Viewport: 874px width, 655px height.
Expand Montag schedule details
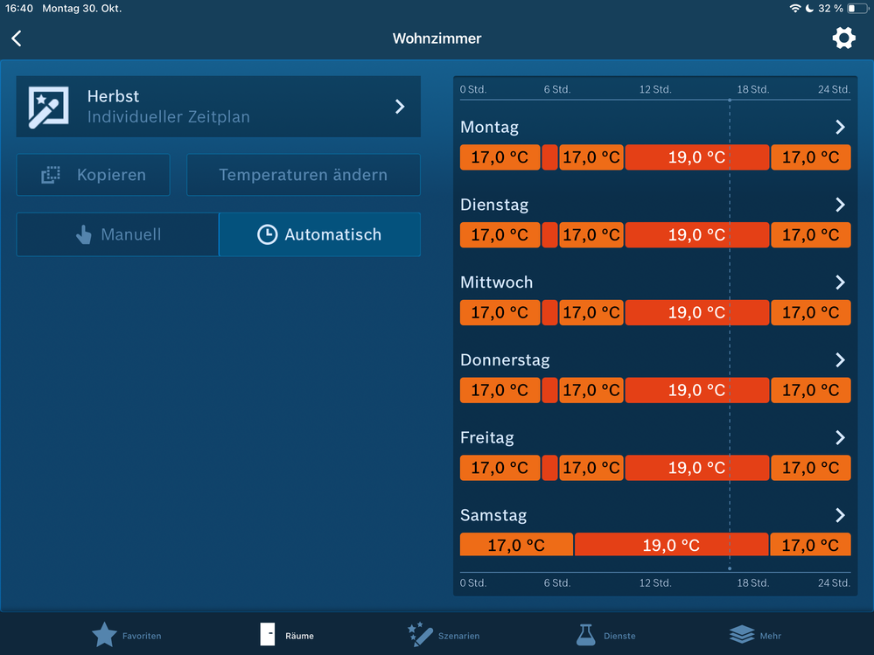[x=840, y=128]
